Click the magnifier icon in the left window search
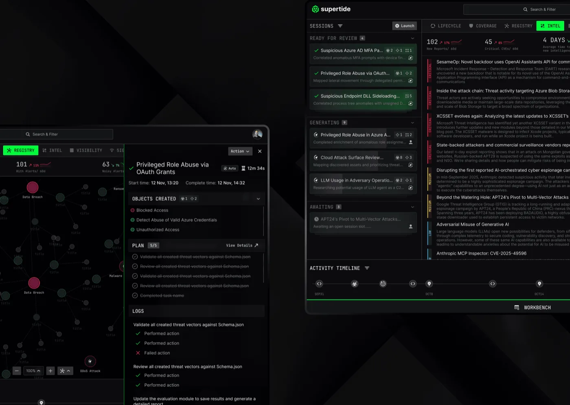This screenshot has height=405, width=570. point(28,134)
